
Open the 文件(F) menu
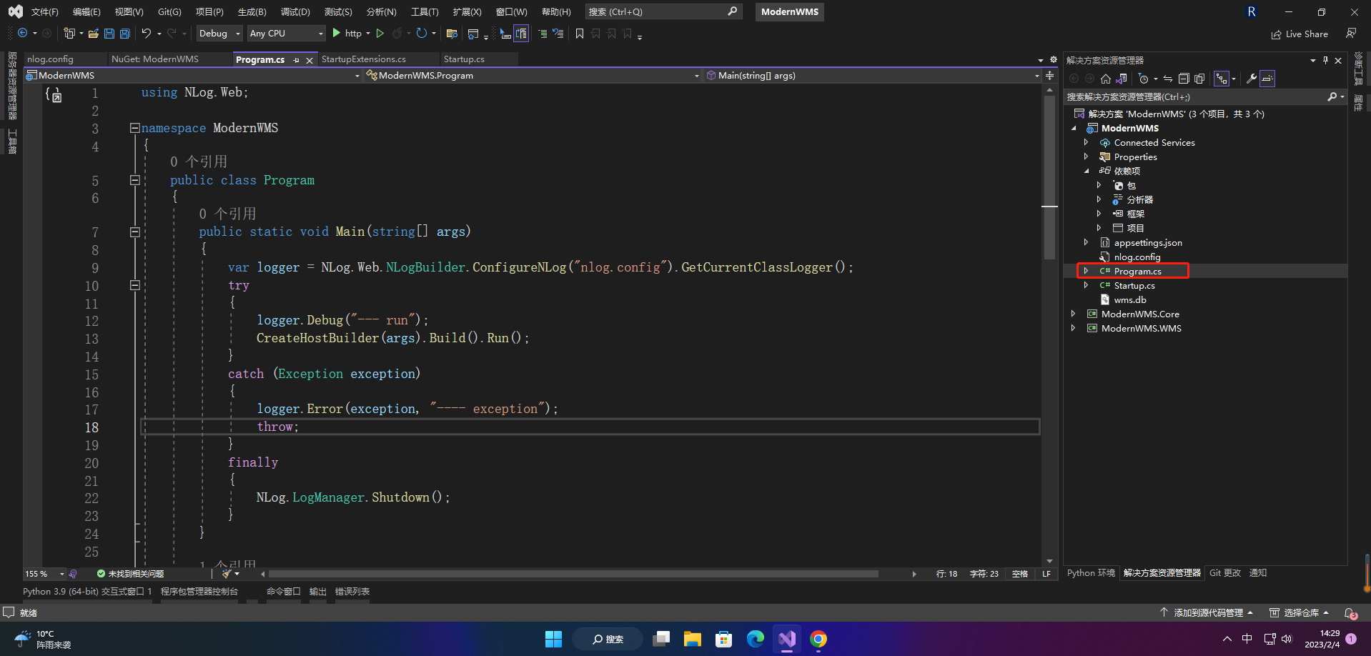44,12
